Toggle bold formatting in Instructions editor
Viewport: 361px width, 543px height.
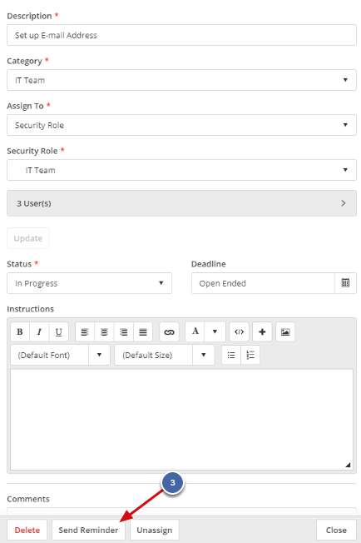click(x=20, y=331)
